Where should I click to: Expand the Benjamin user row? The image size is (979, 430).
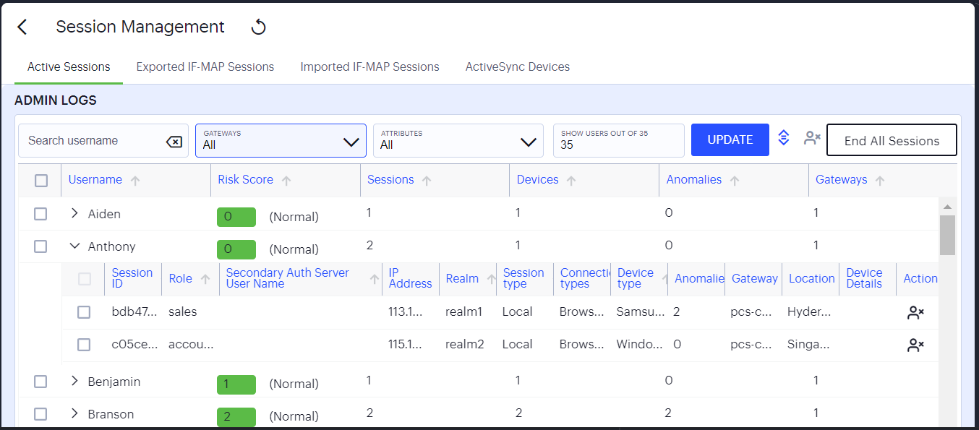click(74, 381)
